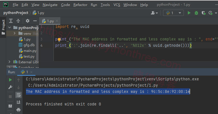Click Expand All icon in Project panel
Viewport: 218px width, 114px height.
tap(11, 21)
